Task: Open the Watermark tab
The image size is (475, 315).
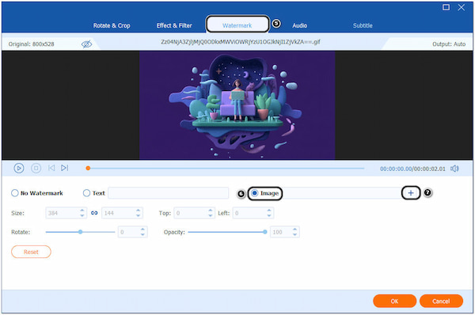Action: click(x=237, y=25)
